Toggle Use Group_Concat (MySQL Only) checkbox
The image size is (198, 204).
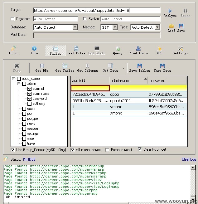tap(12, 150)
